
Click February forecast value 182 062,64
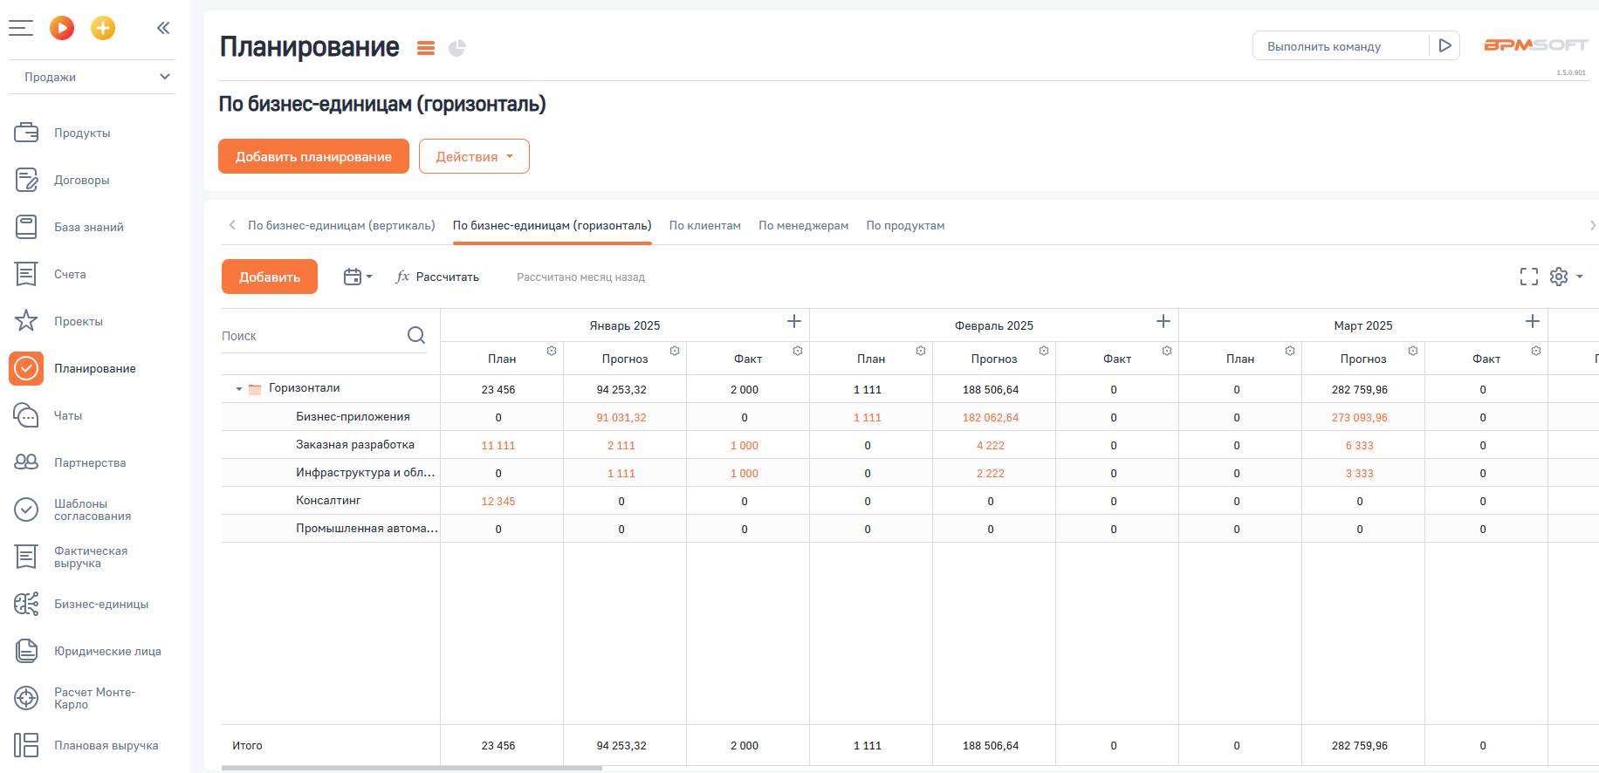[991, 418]
